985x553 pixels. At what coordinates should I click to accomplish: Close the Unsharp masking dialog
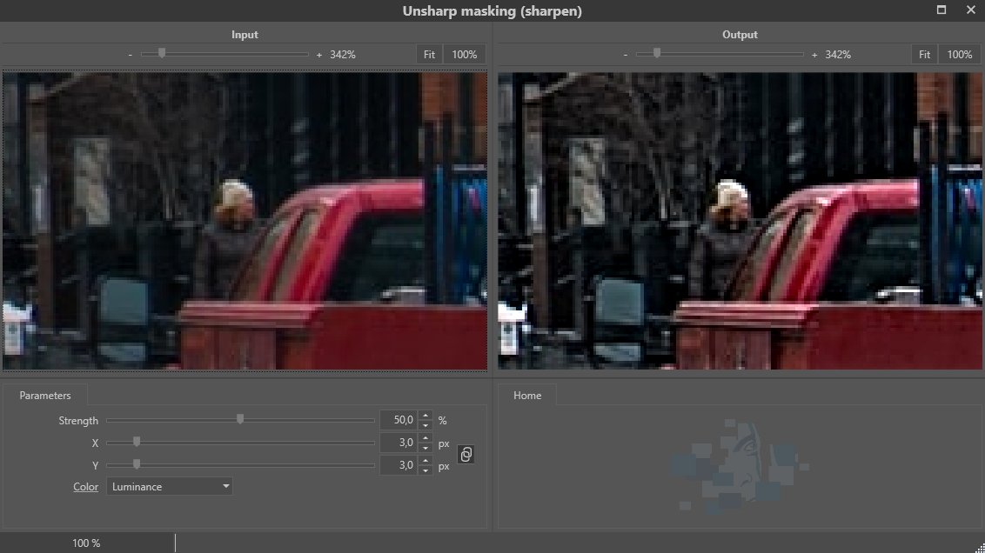tap(970, 10)
